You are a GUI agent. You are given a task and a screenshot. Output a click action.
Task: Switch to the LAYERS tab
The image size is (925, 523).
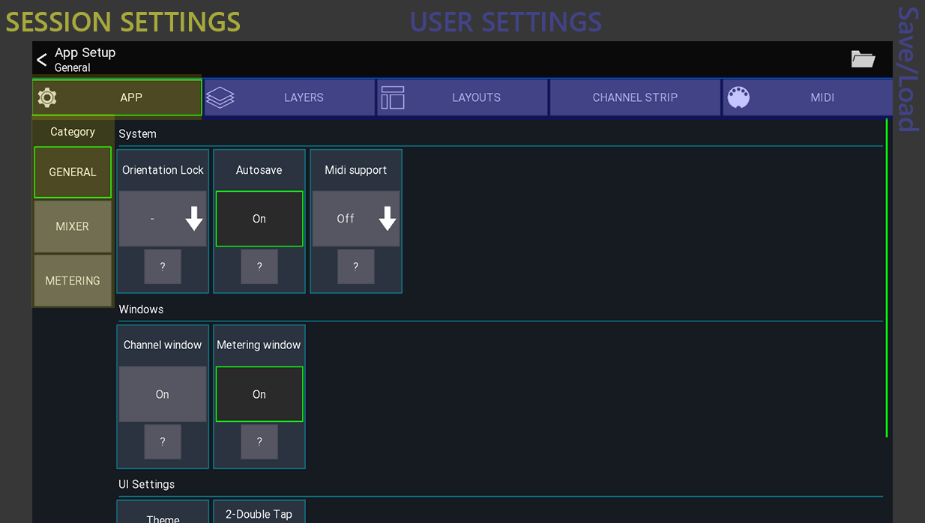pos(289,97)
